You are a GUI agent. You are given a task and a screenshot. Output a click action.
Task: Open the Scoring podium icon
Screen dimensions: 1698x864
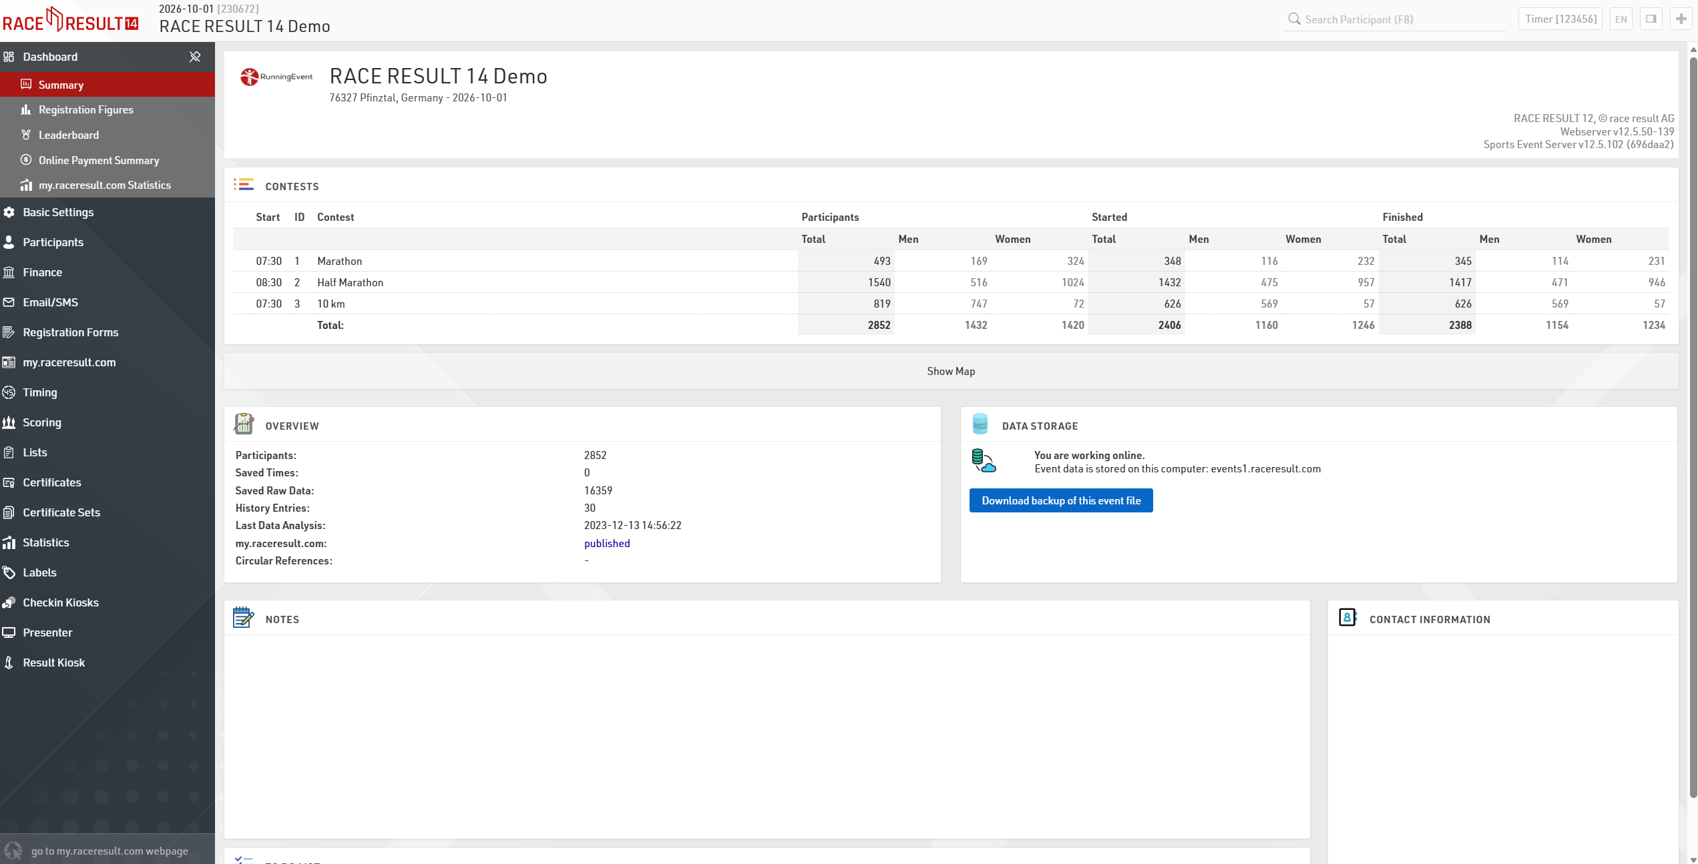point(9,422)
